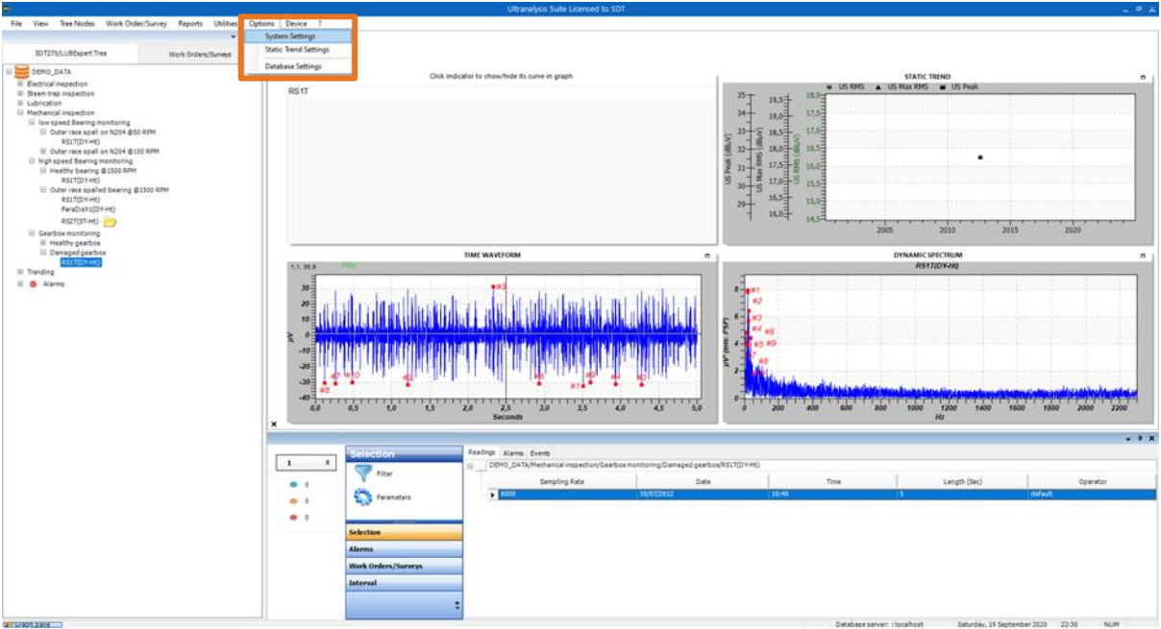Click the red Alarms circle icon in tree
Image resolution: width=1161 pixels, height=629 pixels.
[x=34, y=284]
